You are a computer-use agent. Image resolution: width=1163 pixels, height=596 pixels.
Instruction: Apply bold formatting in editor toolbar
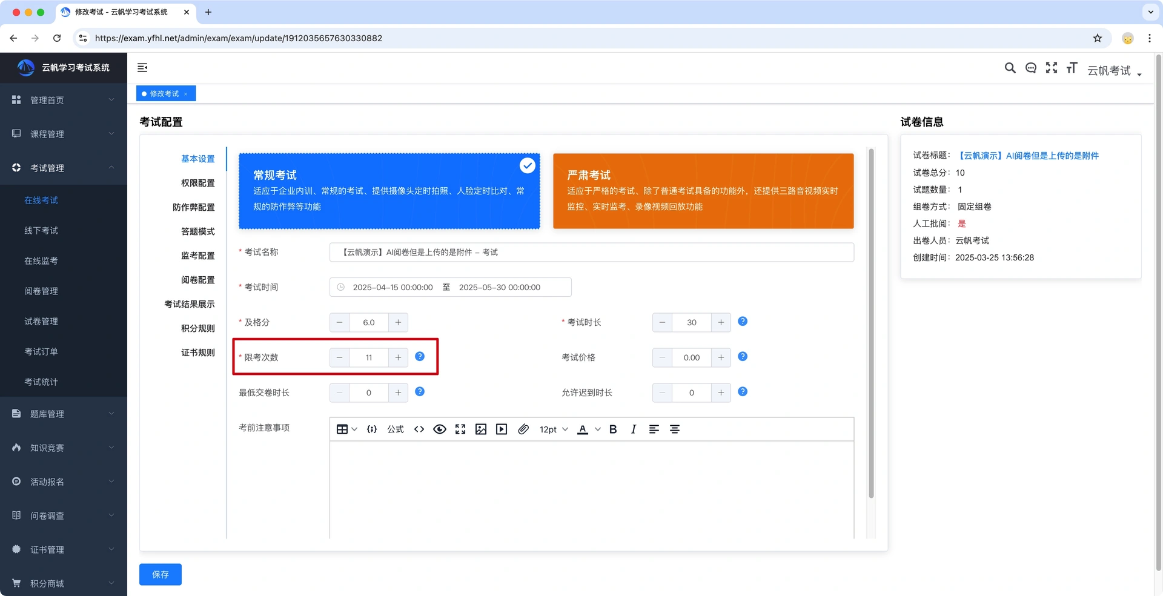613,429
